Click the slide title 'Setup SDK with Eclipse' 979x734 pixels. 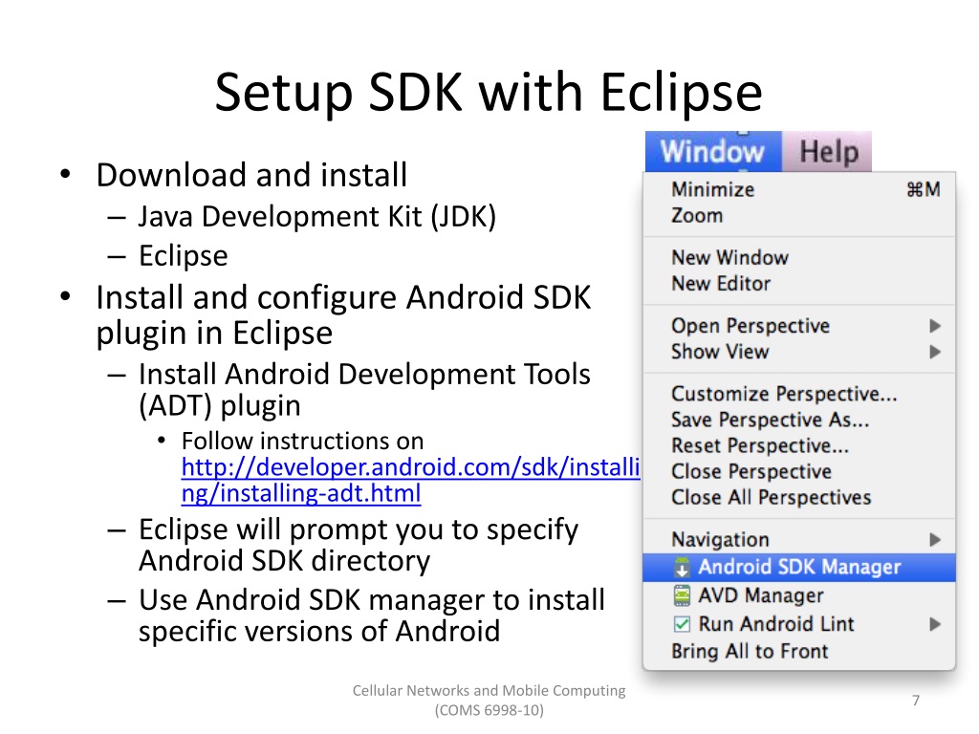coord(489,93)
